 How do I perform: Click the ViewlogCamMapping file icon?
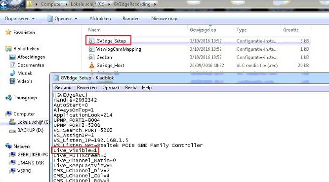click(91, 49)
